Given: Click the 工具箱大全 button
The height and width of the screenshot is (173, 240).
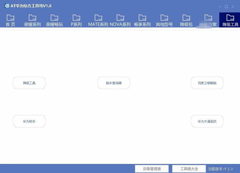Looking at the screenshot, I should tap(189, 169).
